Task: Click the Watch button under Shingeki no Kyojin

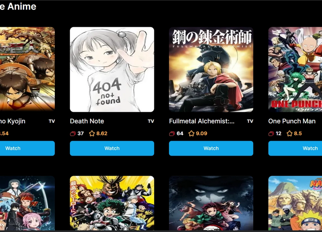Action: [27, 148]
